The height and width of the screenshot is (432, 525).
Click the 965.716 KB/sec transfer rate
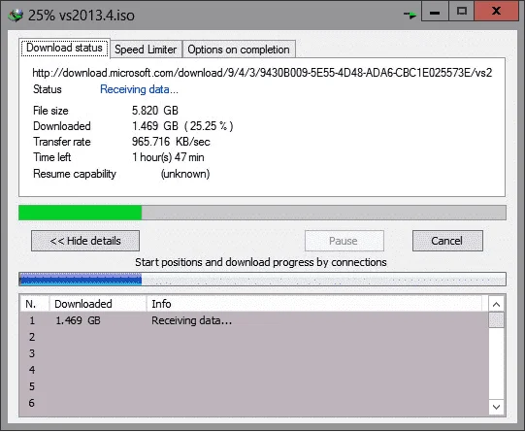(171, 142)
